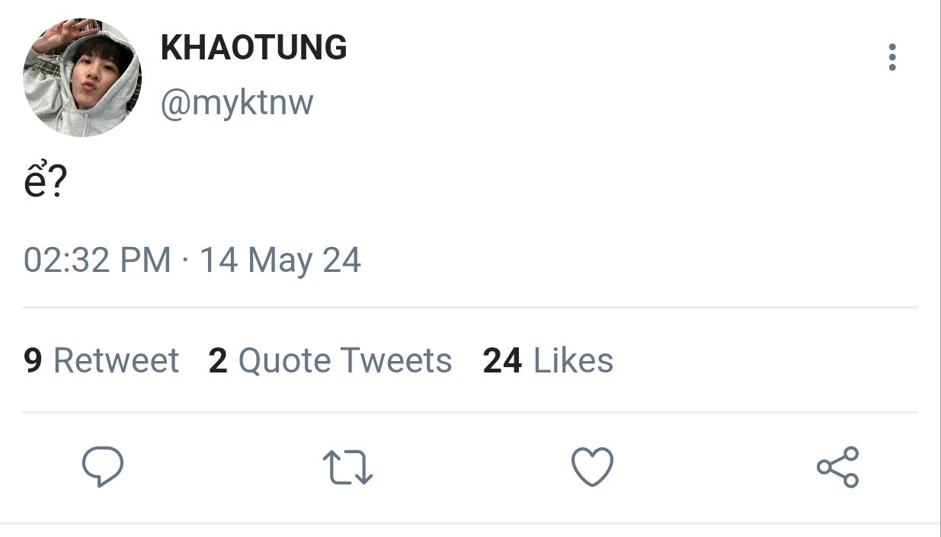Click the tweet text "ể?"
The width and height of the screenshot is (941, 537).
point(45,182)
